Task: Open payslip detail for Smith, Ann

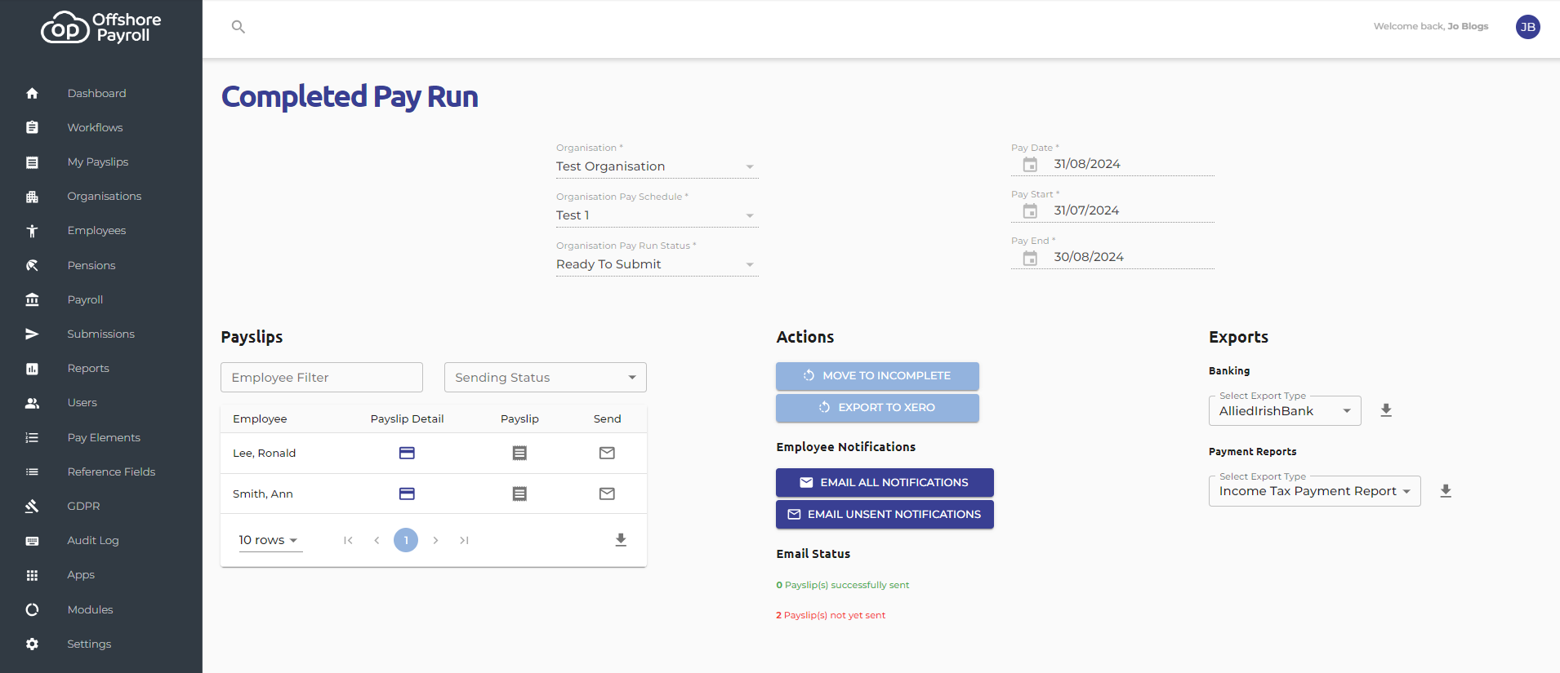Action: point(407,494)
